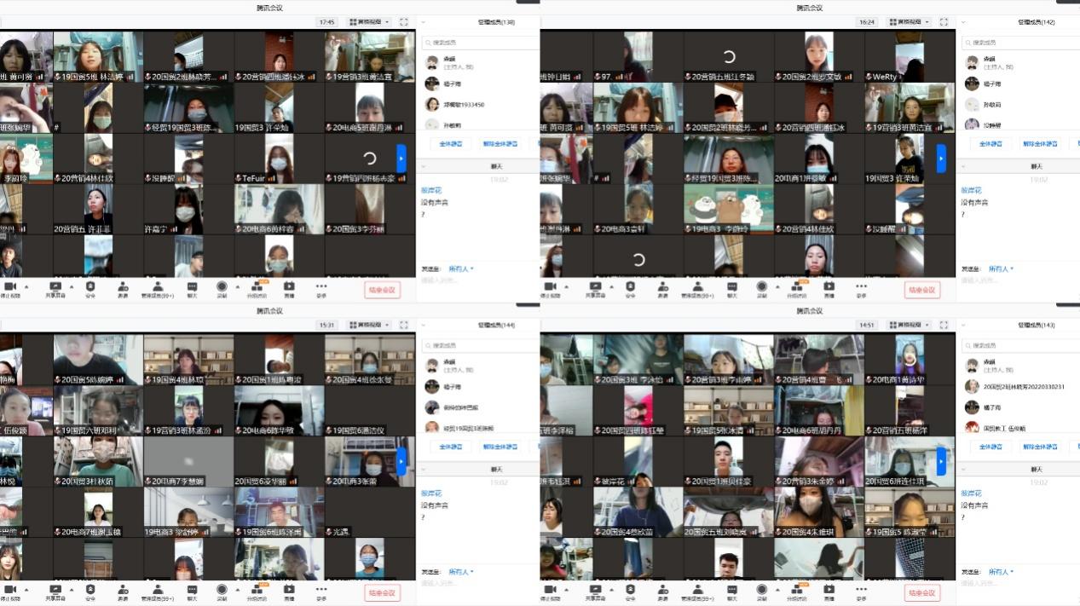This screenshot has width=1080, height=606.
Task: Stop video in the bottom-right meeting toolbar
Action: (x=551, y=589)
